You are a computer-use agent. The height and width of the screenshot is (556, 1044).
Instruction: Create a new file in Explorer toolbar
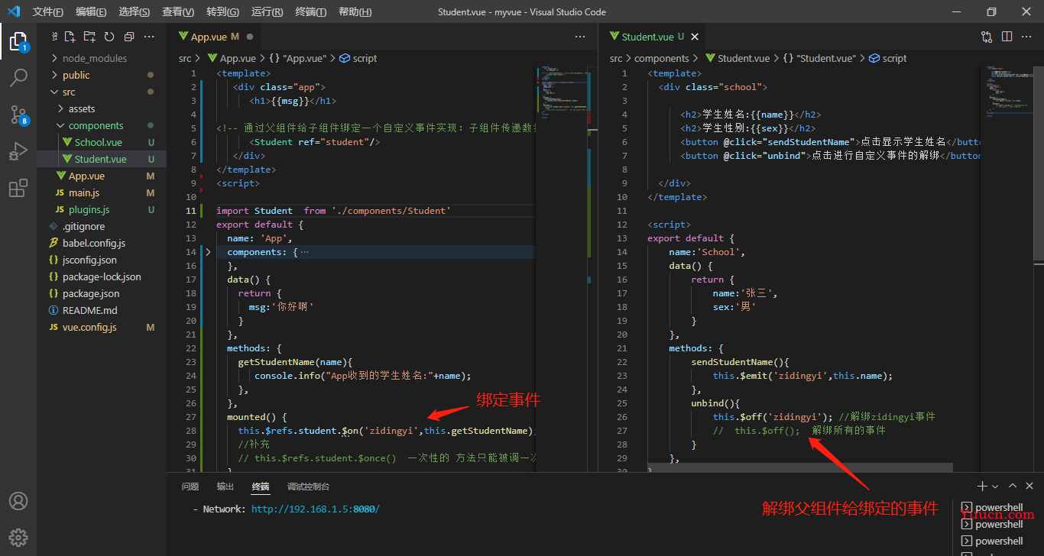70,37
